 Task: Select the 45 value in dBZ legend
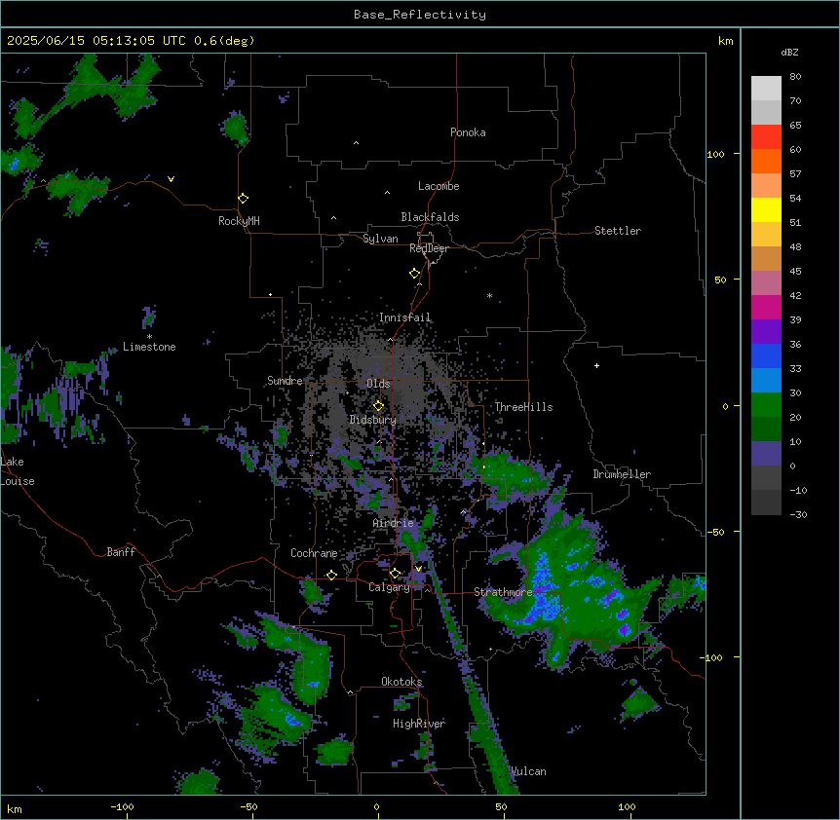click(x=795, y=272)
